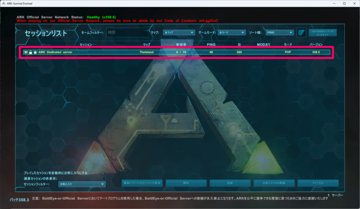Click the Healthy (v358.5) status text

(x=101, y=17)
